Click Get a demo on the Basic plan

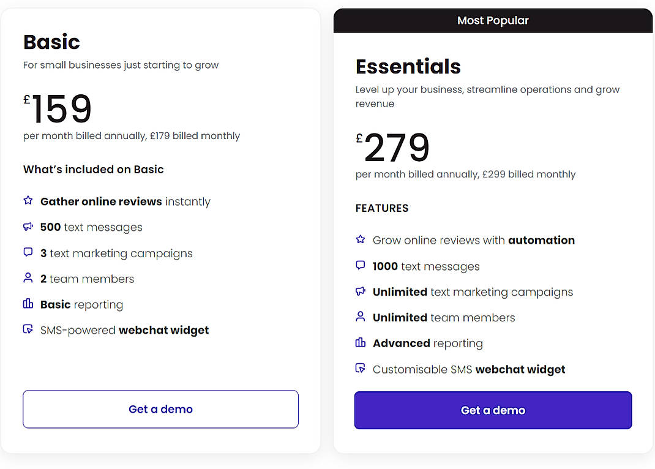tap(160, 409)
